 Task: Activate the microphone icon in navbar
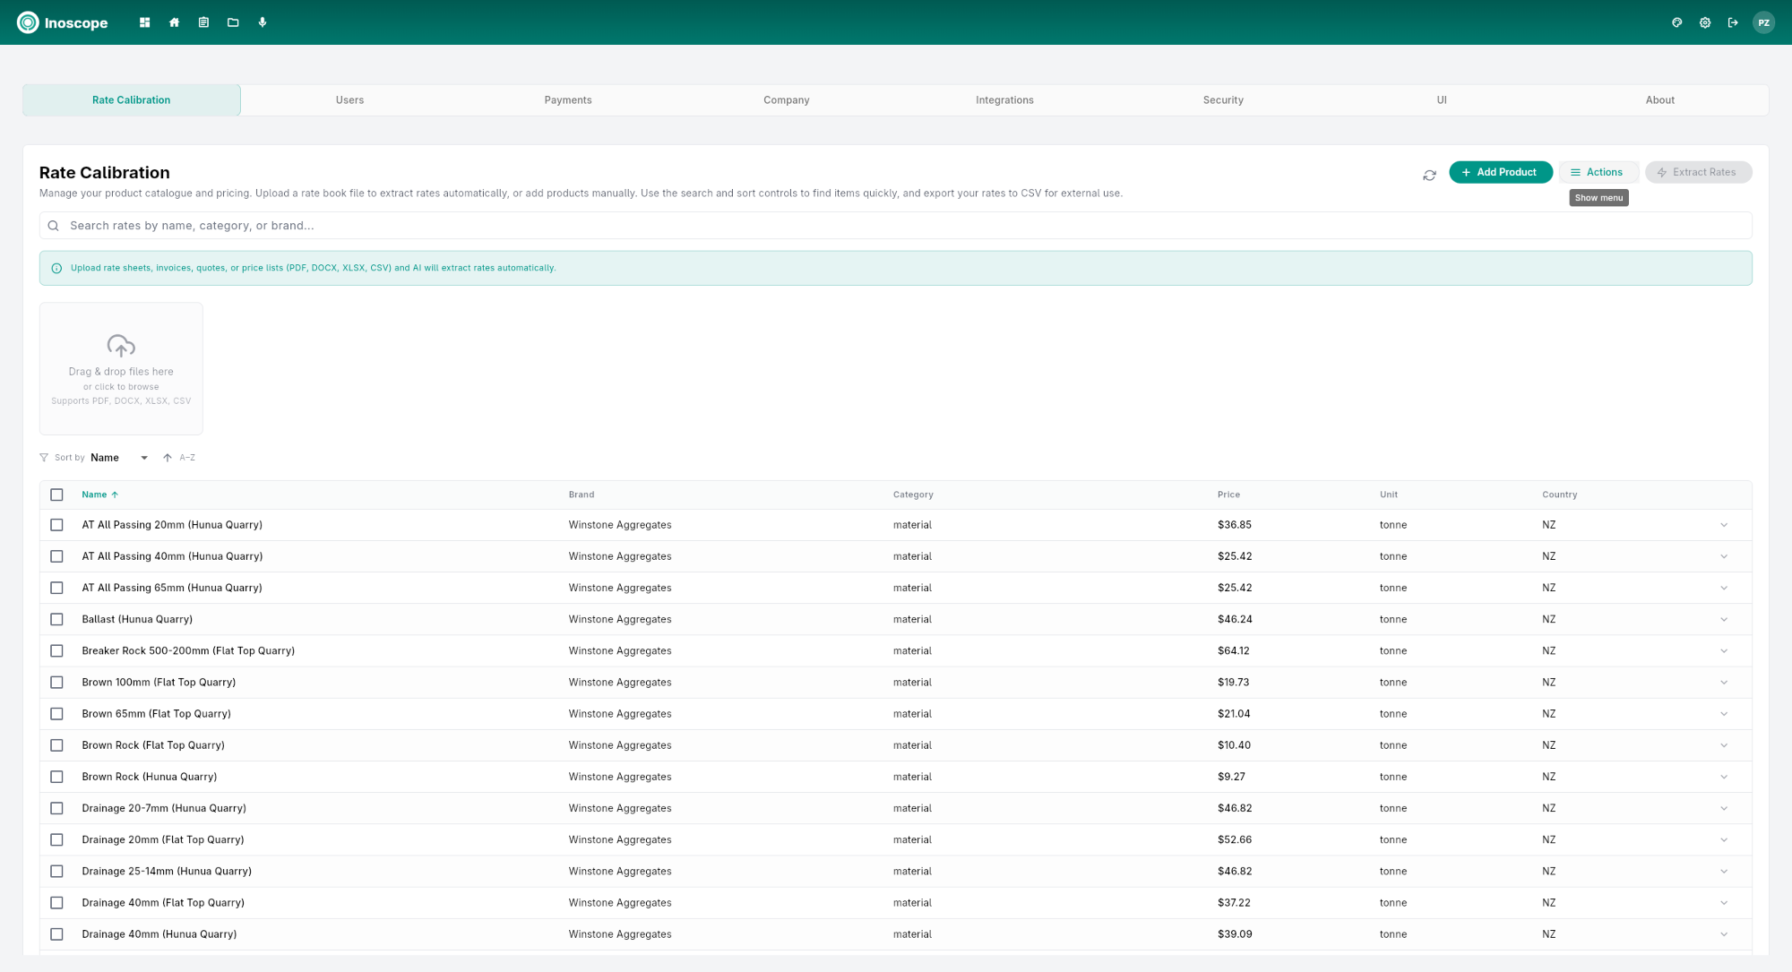pos(263,22)
